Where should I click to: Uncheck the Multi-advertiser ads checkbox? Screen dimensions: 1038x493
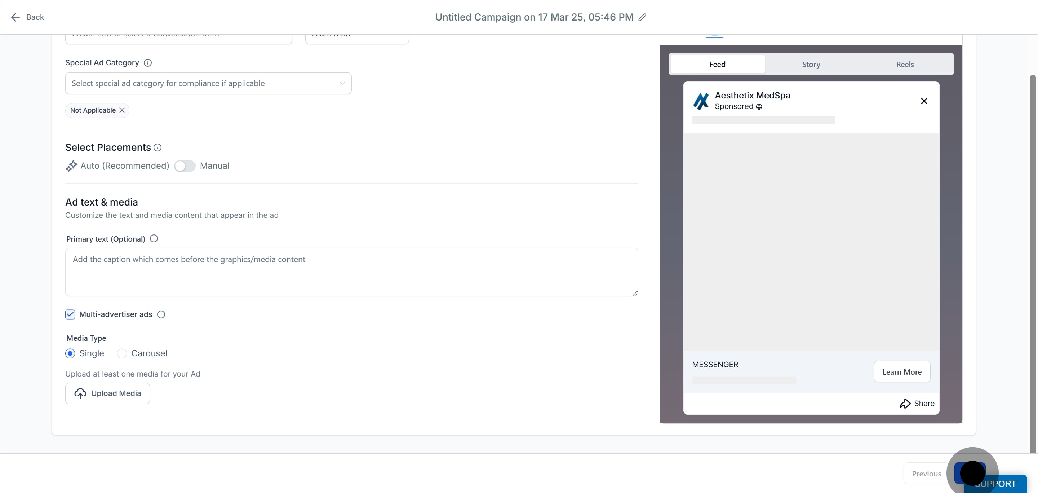pyautogui.click(x=70, y=314)
